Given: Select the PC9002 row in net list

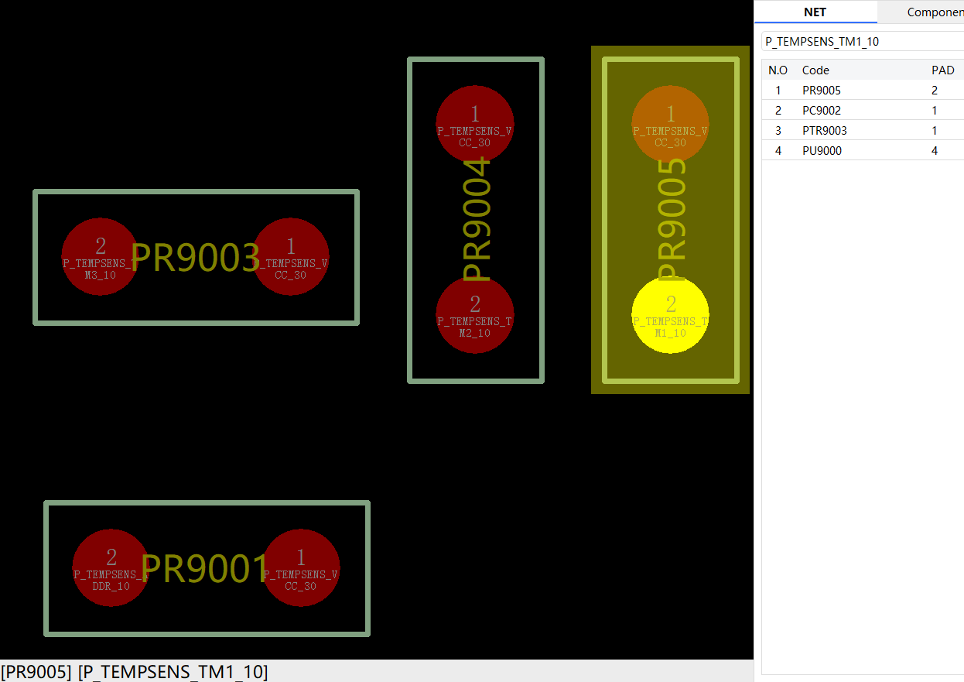Looking at the screenshot, I should [x=863, y=111].
